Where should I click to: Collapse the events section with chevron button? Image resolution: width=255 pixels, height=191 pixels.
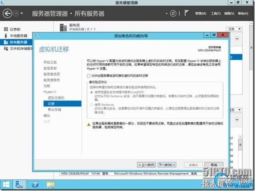tap(237, 119)
